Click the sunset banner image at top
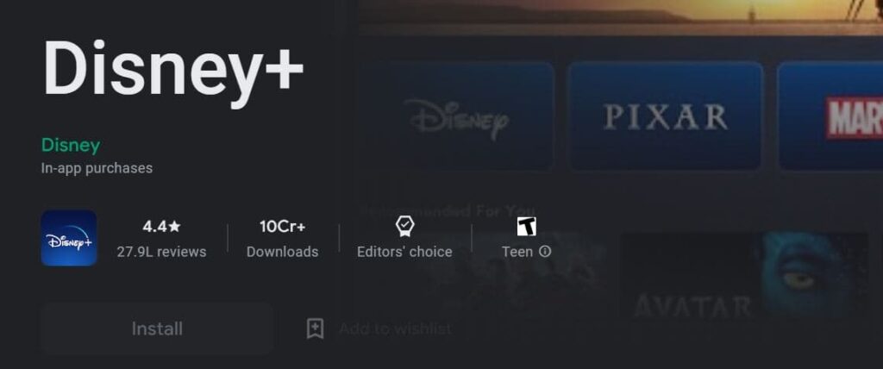 pyautogui.click(x=621, y=17)
